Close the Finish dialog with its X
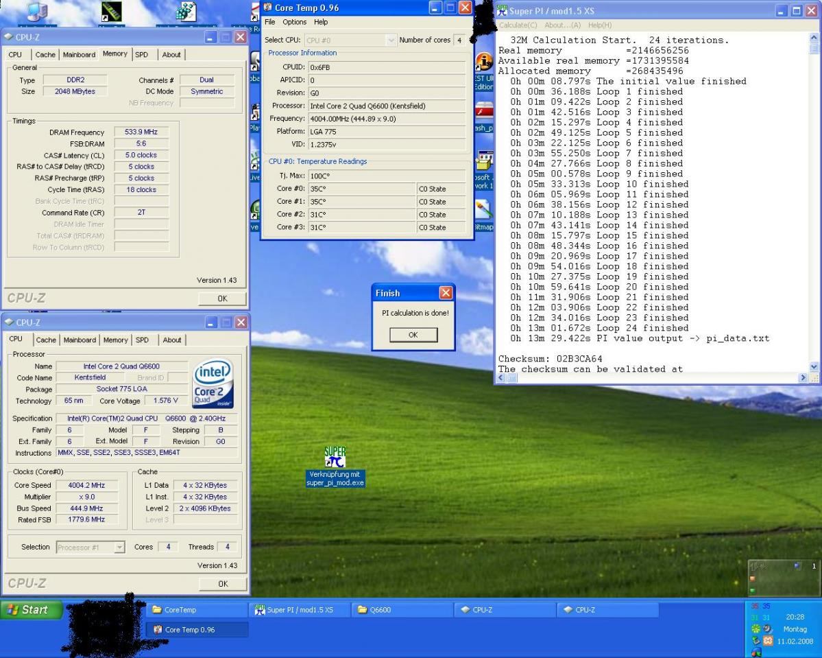Viewport: 822px width, 658px height. [x=446, y=293]
